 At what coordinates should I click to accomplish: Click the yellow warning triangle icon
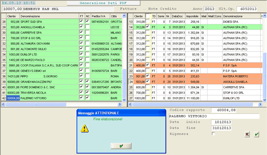pyautogui.click(x=84, y=128)
